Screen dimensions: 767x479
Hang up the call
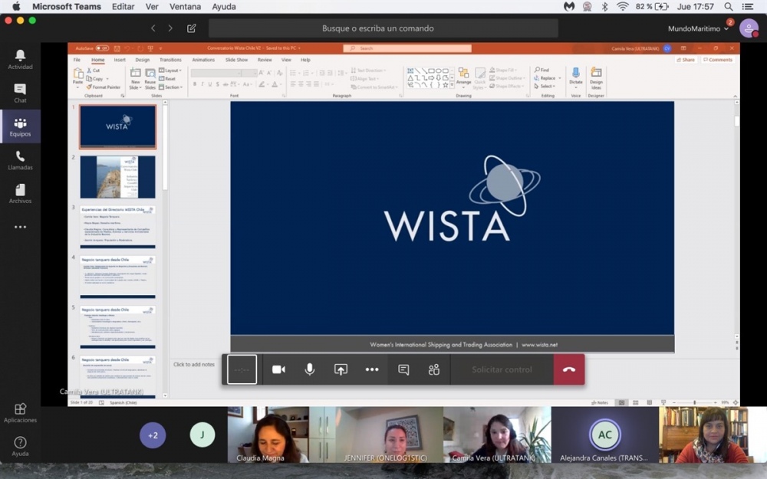coord(569,369)
